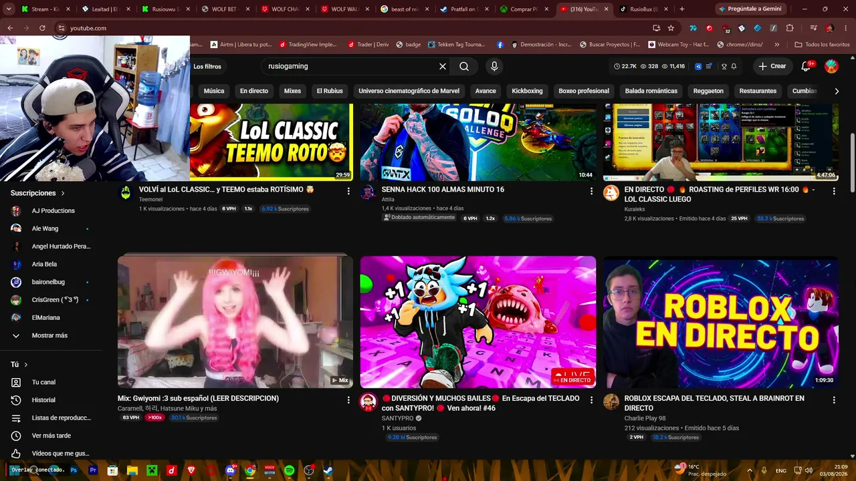The width and height of the screenshot is (856, 481).
Task: Open Minecraft from the taskbar
Action: [x=152, y=470]
